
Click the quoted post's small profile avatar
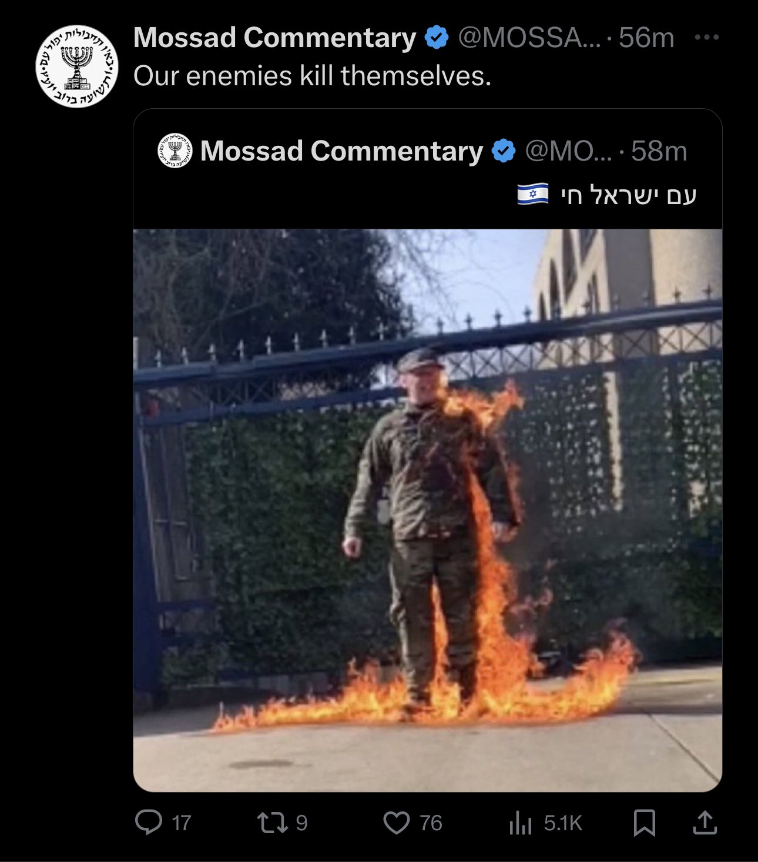[175, 151]
